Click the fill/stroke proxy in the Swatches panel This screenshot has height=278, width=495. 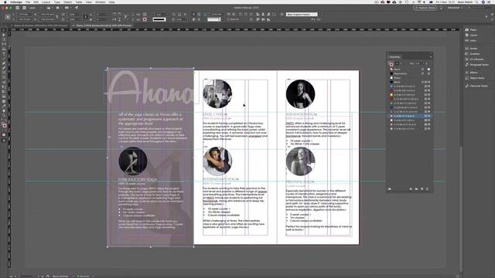coord(391,64)
